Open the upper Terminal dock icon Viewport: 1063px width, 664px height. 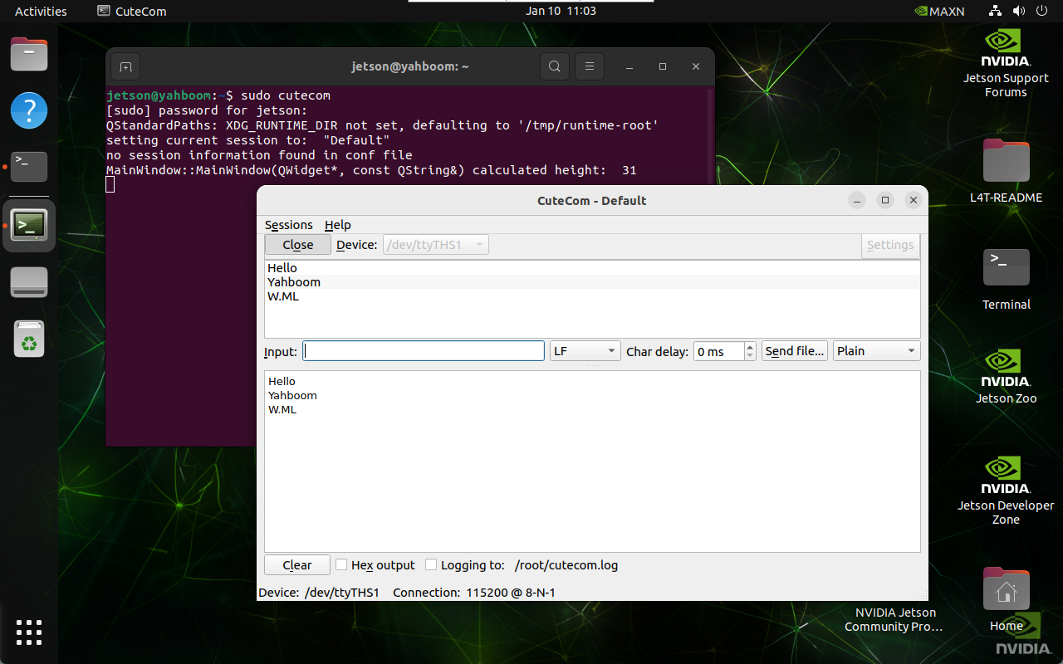point(29,167)
